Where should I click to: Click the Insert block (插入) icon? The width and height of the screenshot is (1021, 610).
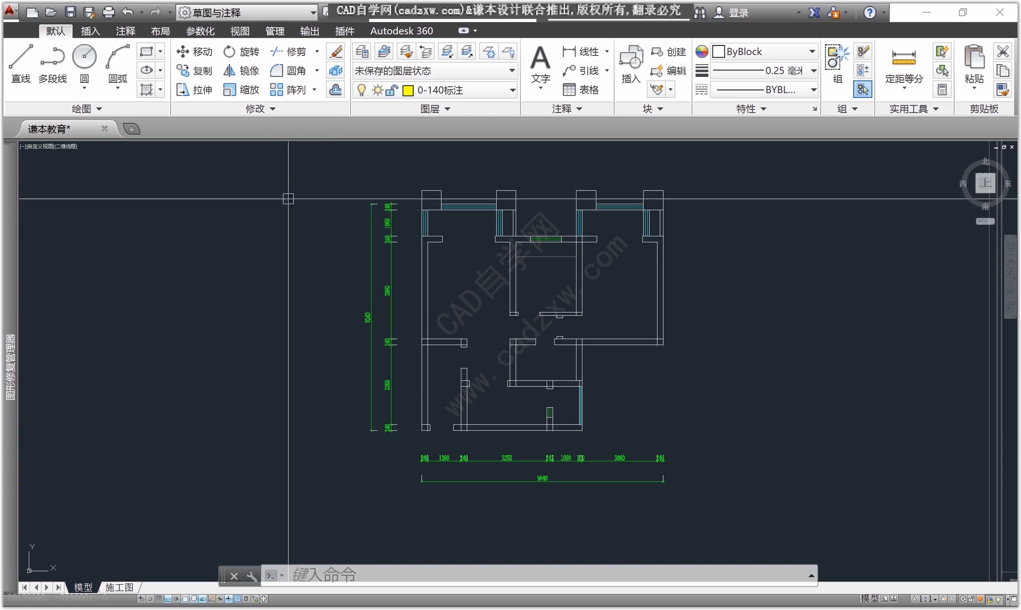[631, 64]
